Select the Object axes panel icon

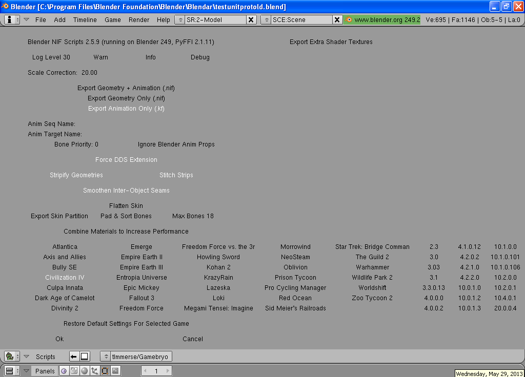(95, 371)
